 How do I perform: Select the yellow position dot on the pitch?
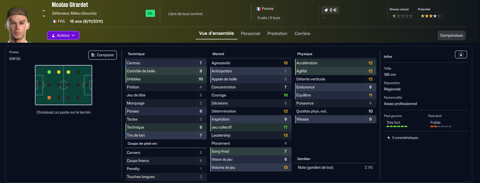pyautogui.click(x=59, y=72)
